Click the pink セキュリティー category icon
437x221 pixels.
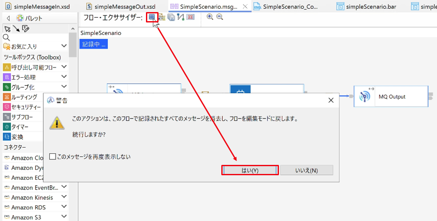[6, 107]
